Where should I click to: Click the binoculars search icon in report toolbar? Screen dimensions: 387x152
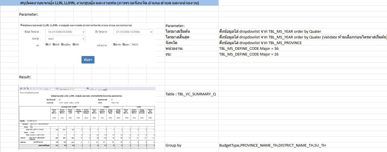coord(87,89)
